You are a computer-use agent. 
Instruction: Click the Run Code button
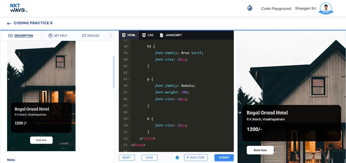tap(196, 158)
